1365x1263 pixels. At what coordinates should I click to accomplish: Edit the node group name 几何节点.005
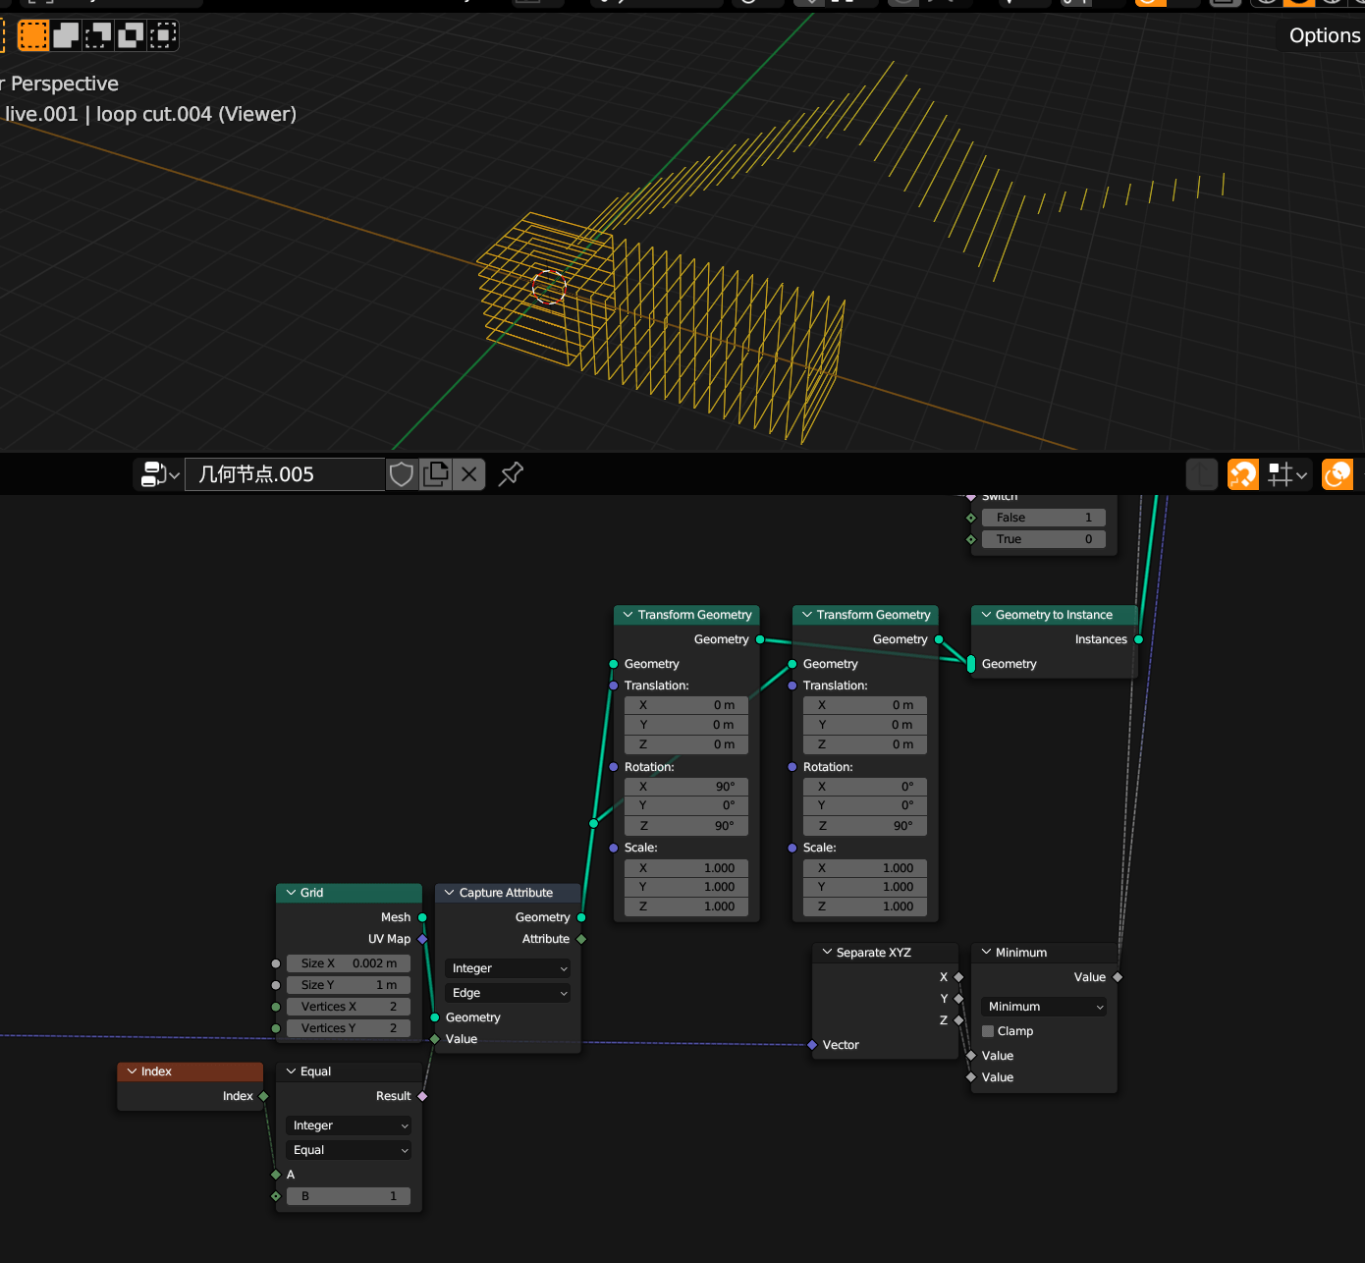(285, 474)
